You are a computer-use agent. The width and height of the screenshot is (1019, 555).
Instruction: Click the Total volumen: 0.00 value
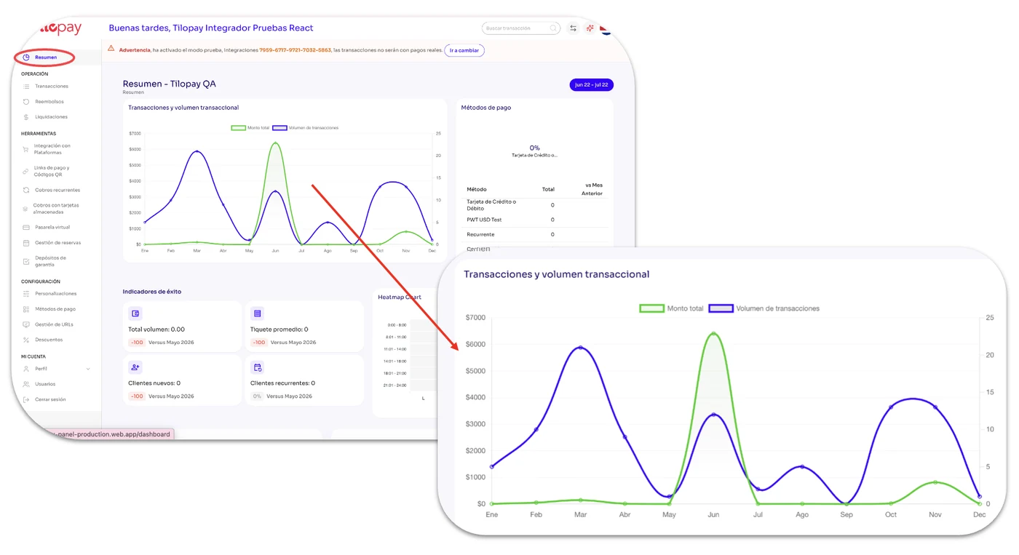tap(156, 330)
